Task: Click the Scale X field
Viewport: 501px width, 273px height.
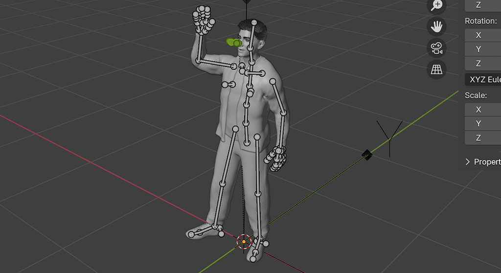Action: (x=482, y=110)
